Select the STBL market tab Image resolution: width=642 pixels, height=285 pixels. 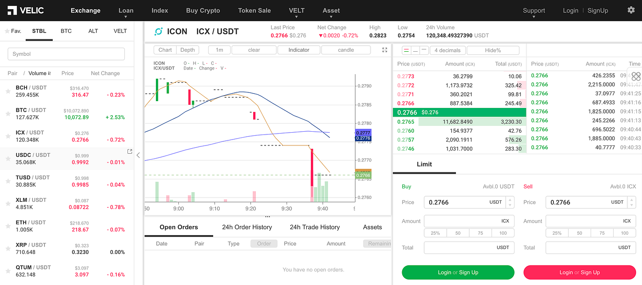point(39,31)
